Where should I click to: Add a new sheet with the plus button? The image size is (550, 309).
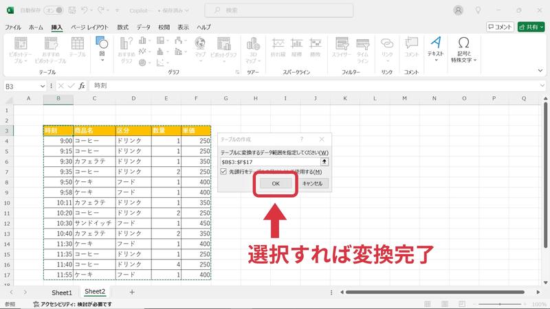[132, 292]
